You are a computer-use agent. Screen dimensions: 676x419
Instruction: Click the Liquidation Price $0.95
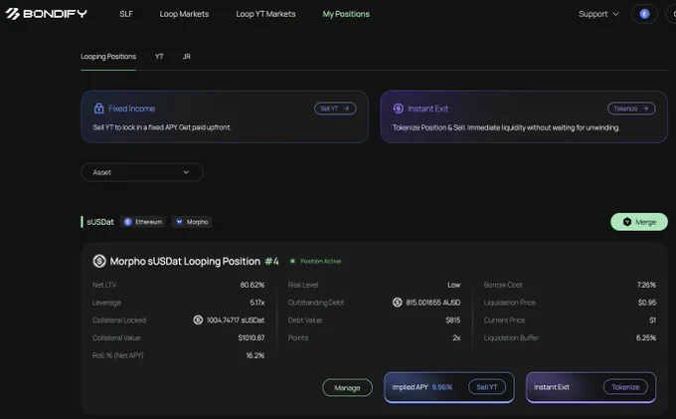click(x=647, y=303)
